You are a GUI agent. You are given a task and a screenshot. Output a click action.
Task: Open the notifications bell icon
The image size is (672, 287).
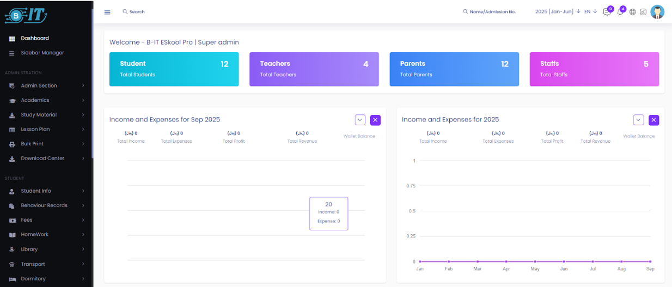[x=620, y=12]
